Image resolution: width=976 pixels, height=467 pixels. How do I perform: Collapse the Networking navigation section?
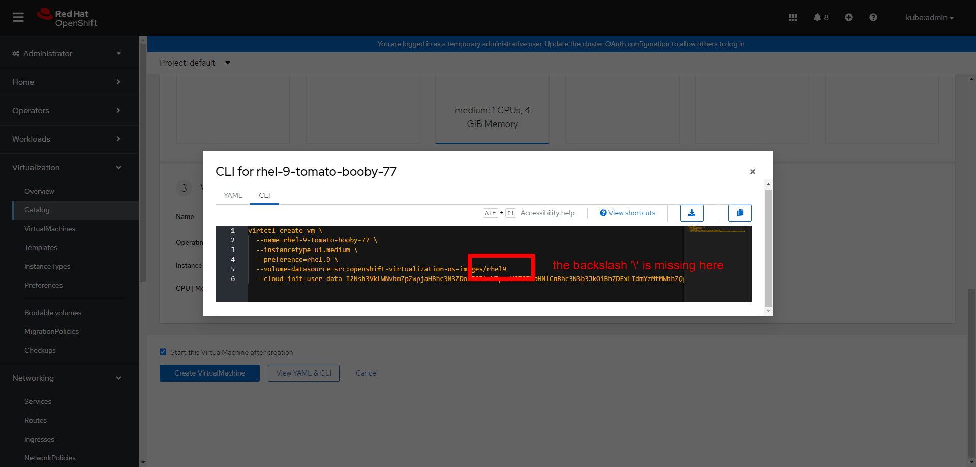(69, 378)
